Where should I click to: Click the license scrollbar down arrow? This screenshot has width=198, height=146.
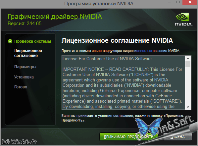tap(188, 107)
